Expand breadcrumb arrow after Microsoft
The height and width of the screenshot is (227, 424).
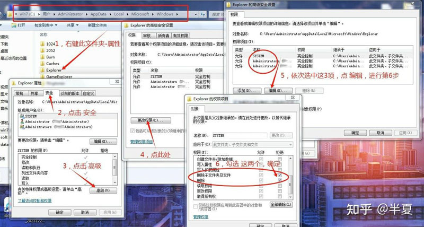(x=153, y=14)
